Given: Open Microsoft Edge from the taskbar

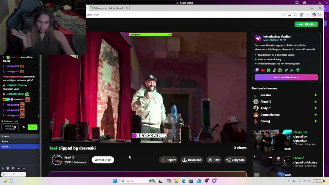Looking at the screenshot, I should coord(184,181).
